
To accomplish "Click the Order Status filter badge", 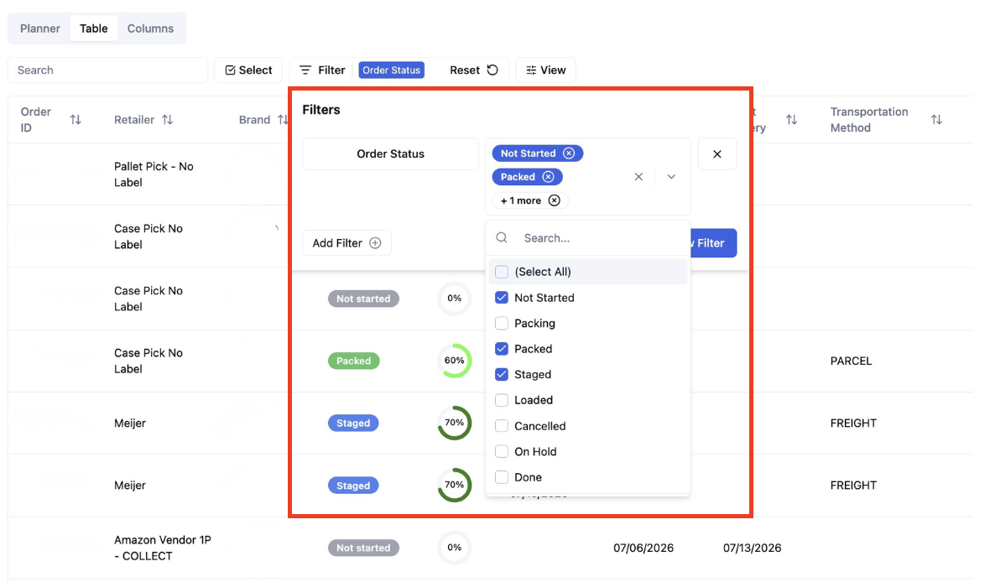I will point(392,70).
